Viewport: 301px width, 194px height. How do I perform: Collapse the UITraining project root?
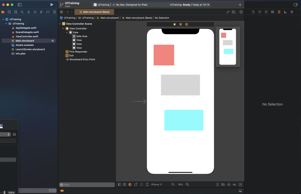pos(3,19)
